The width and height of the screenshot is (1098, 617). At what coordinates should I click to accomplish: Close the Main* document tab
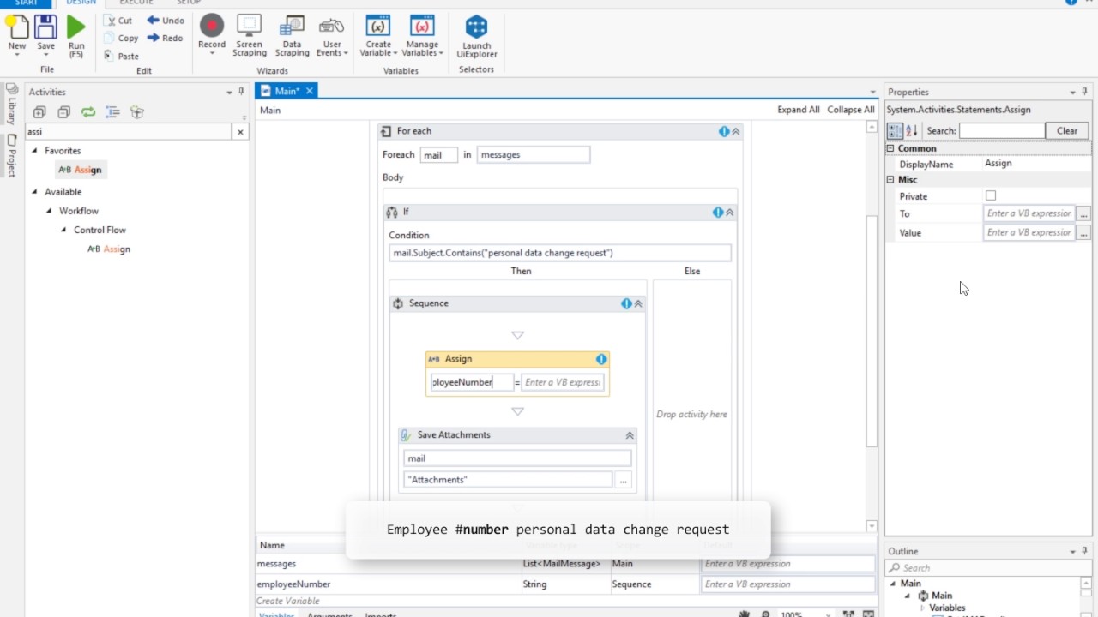pyautogui.click(x=310, y=91)
